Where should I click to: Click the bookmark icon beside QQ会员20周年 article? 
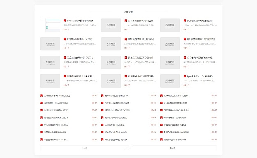tap(185, 39)
